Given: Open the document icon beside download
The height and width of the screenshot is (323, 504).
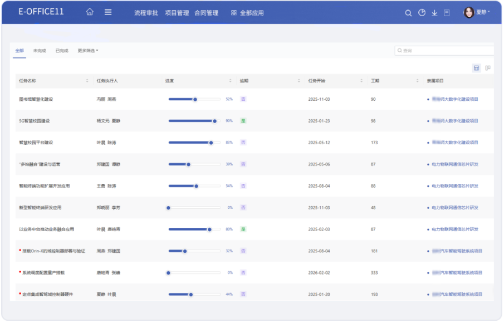Looking at the screenshot, I should (447, 13).
